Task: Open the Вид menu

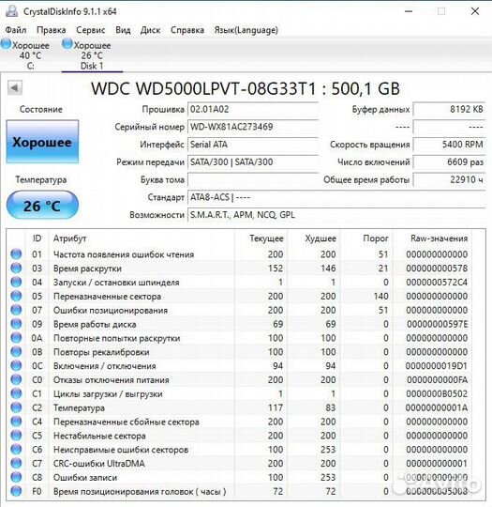Action: 123,30
